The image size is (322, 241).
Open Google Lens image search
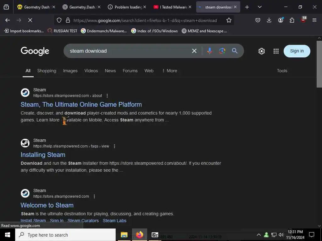(x=222, y=51)
